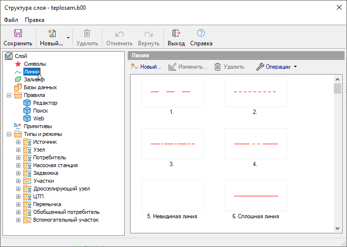Click the Save (Сохранить) floppy disk icon
This screenshot has height=247, width=347.
pos(18,34)
